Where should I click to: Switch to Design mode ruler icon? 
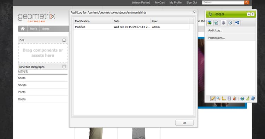224,98
